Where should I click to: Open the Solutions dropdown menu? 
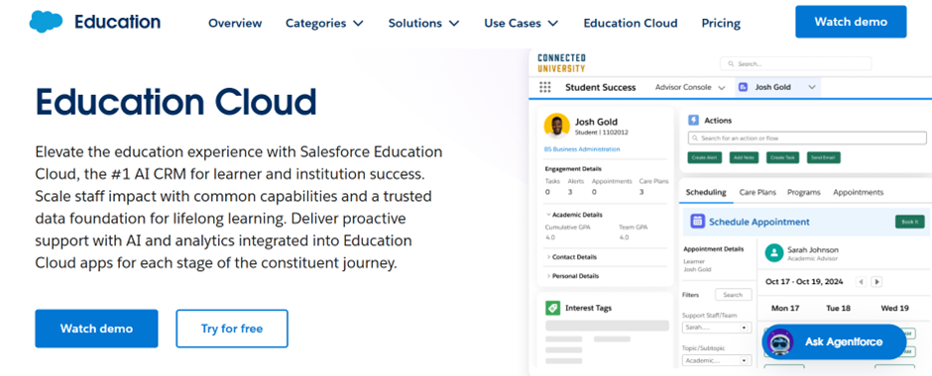423,23
